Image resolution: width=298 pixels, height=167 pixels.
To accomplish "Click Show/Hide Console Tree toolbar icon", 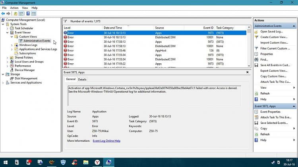I will (21, 13).
